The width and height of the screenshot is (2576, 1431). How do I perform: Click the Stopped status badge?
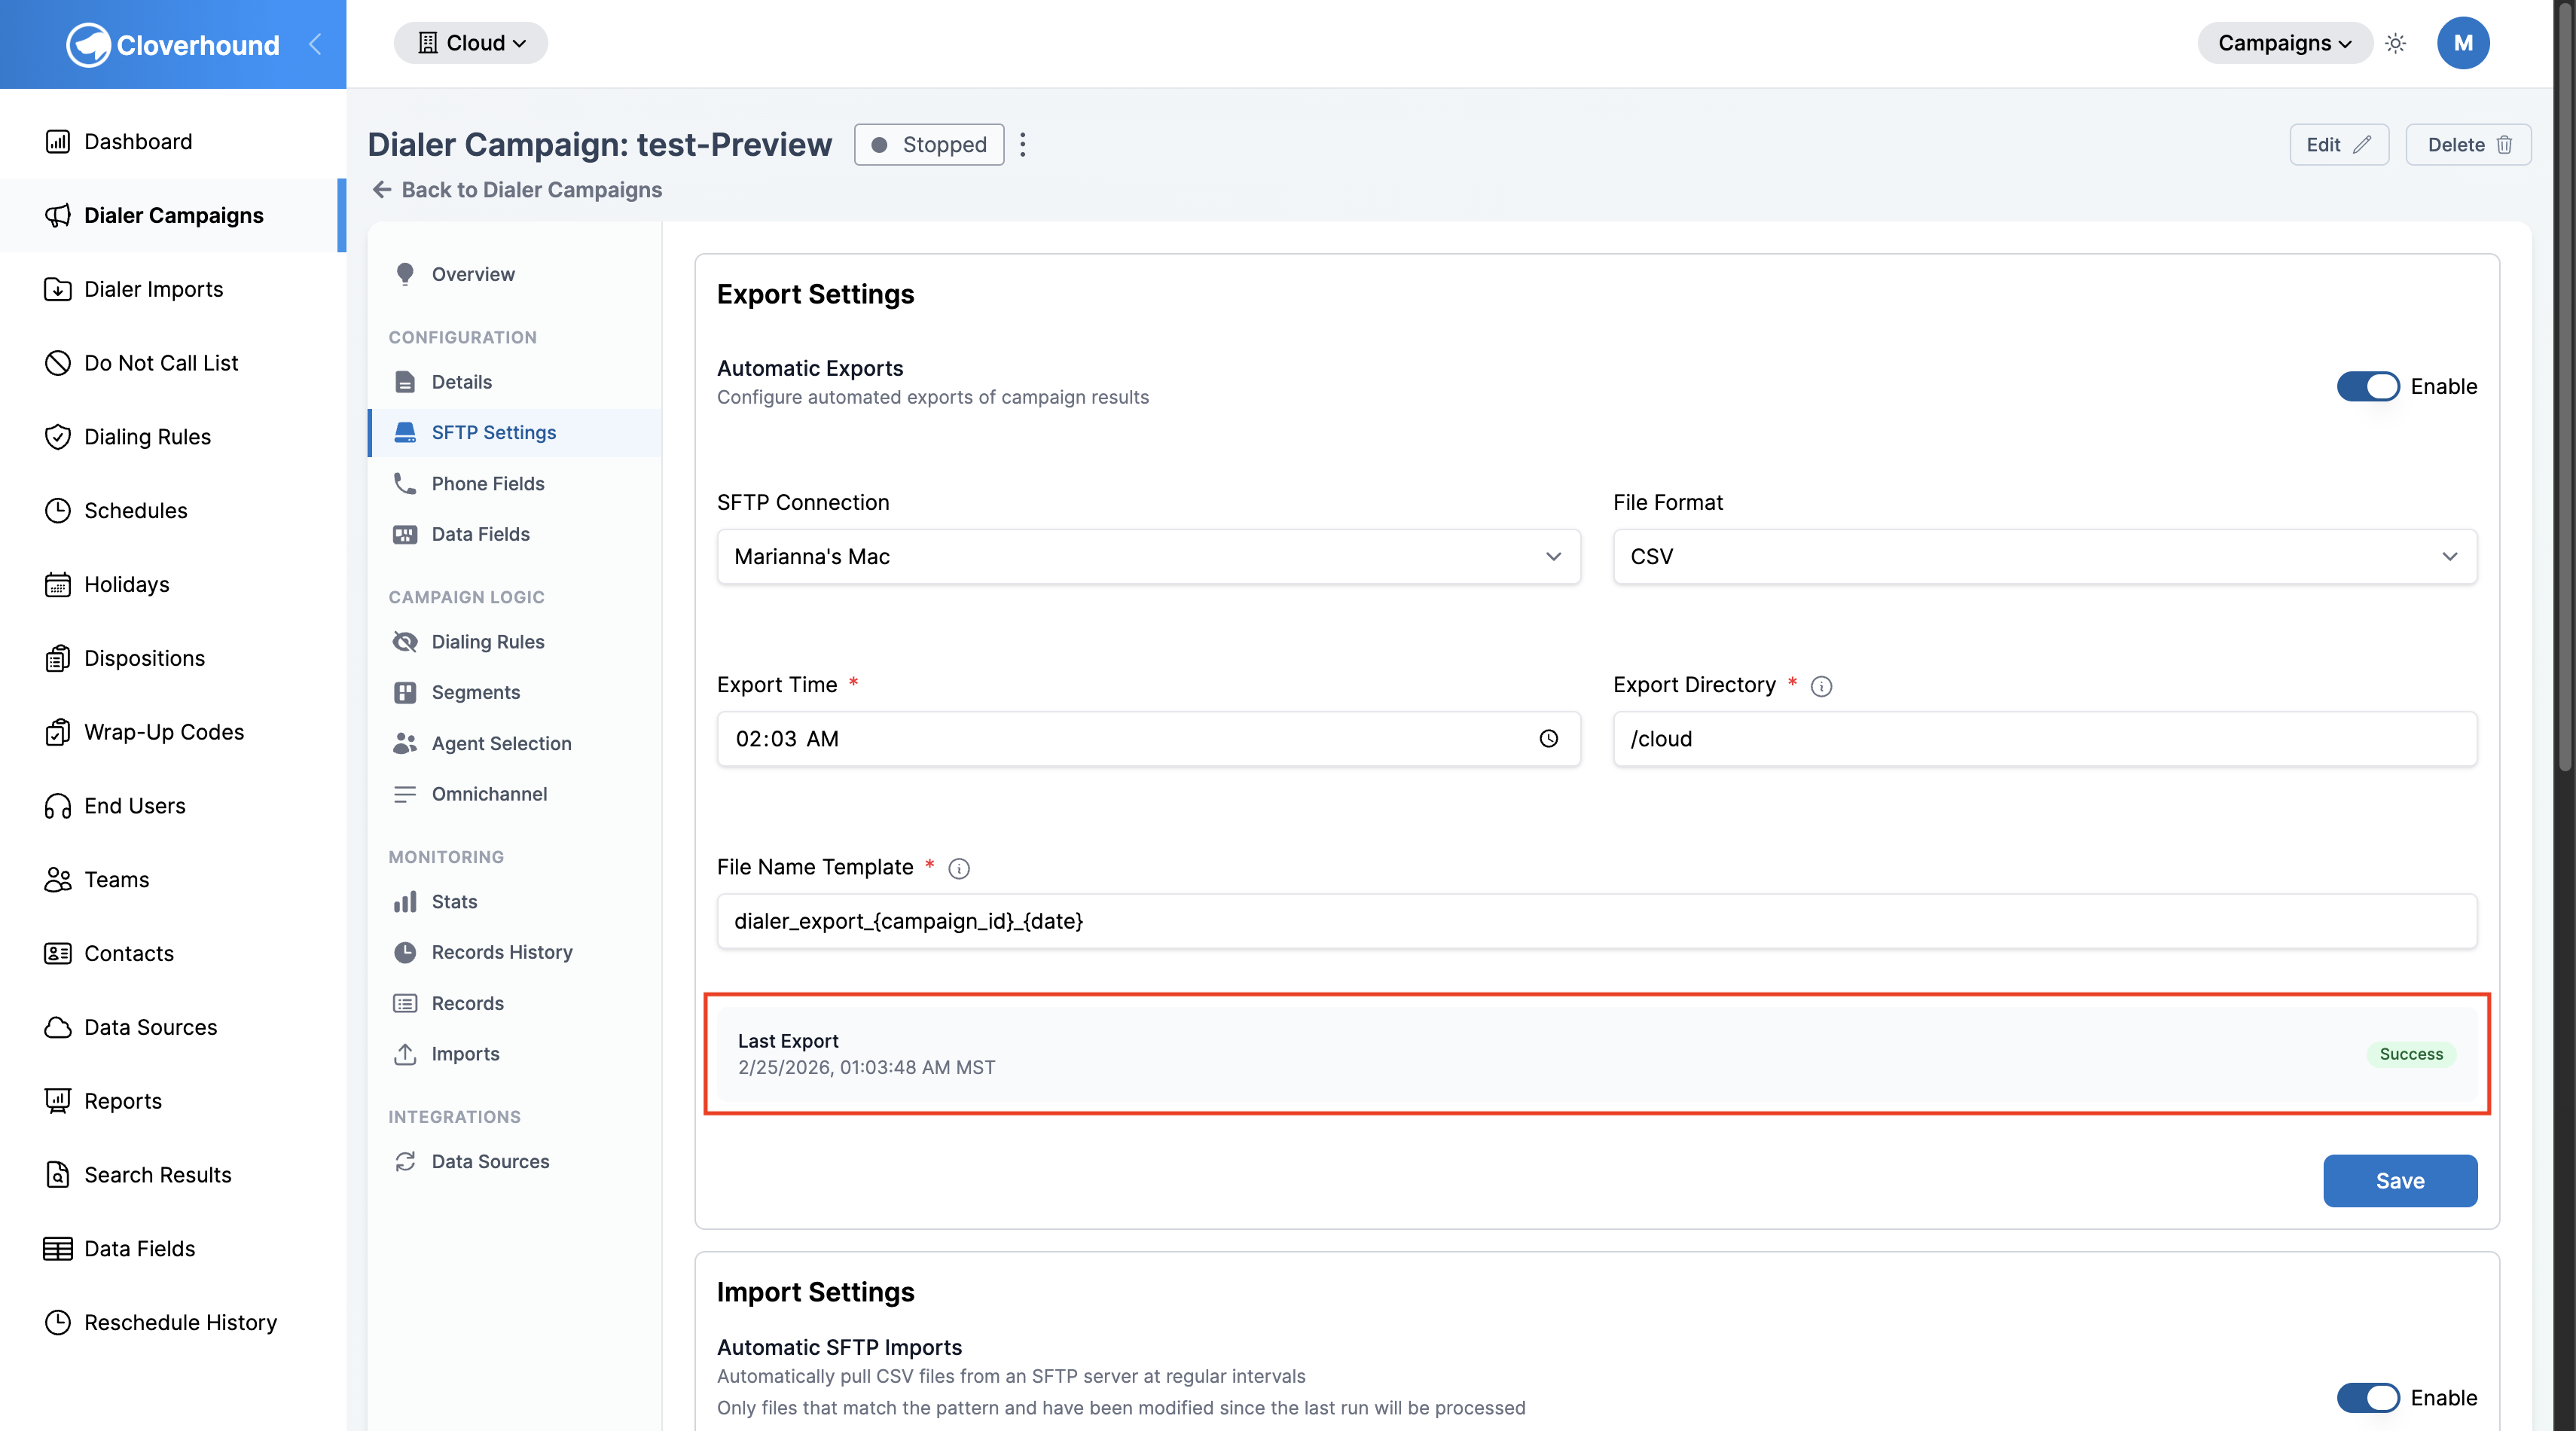click(928, 144)
